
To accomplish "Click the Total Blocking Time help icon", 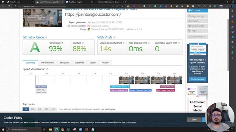I will (x=149, y=43).
